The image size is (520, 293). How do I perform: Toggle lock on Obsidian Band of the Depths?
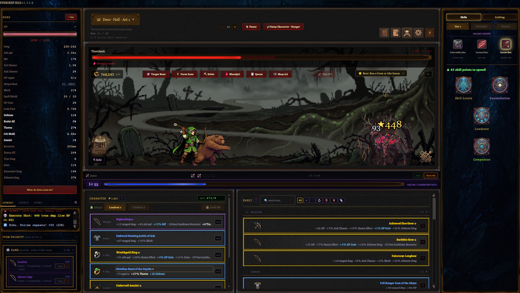(x=218, y=272)
